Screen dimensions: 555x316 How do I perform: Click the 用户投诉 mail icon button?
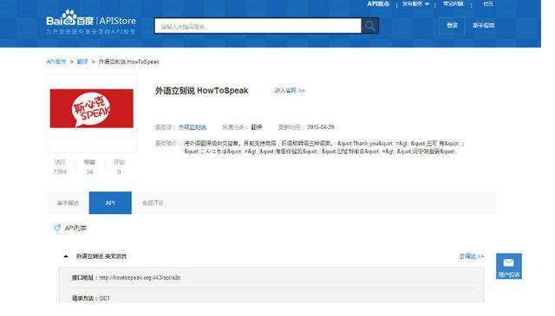pos(509,266)
